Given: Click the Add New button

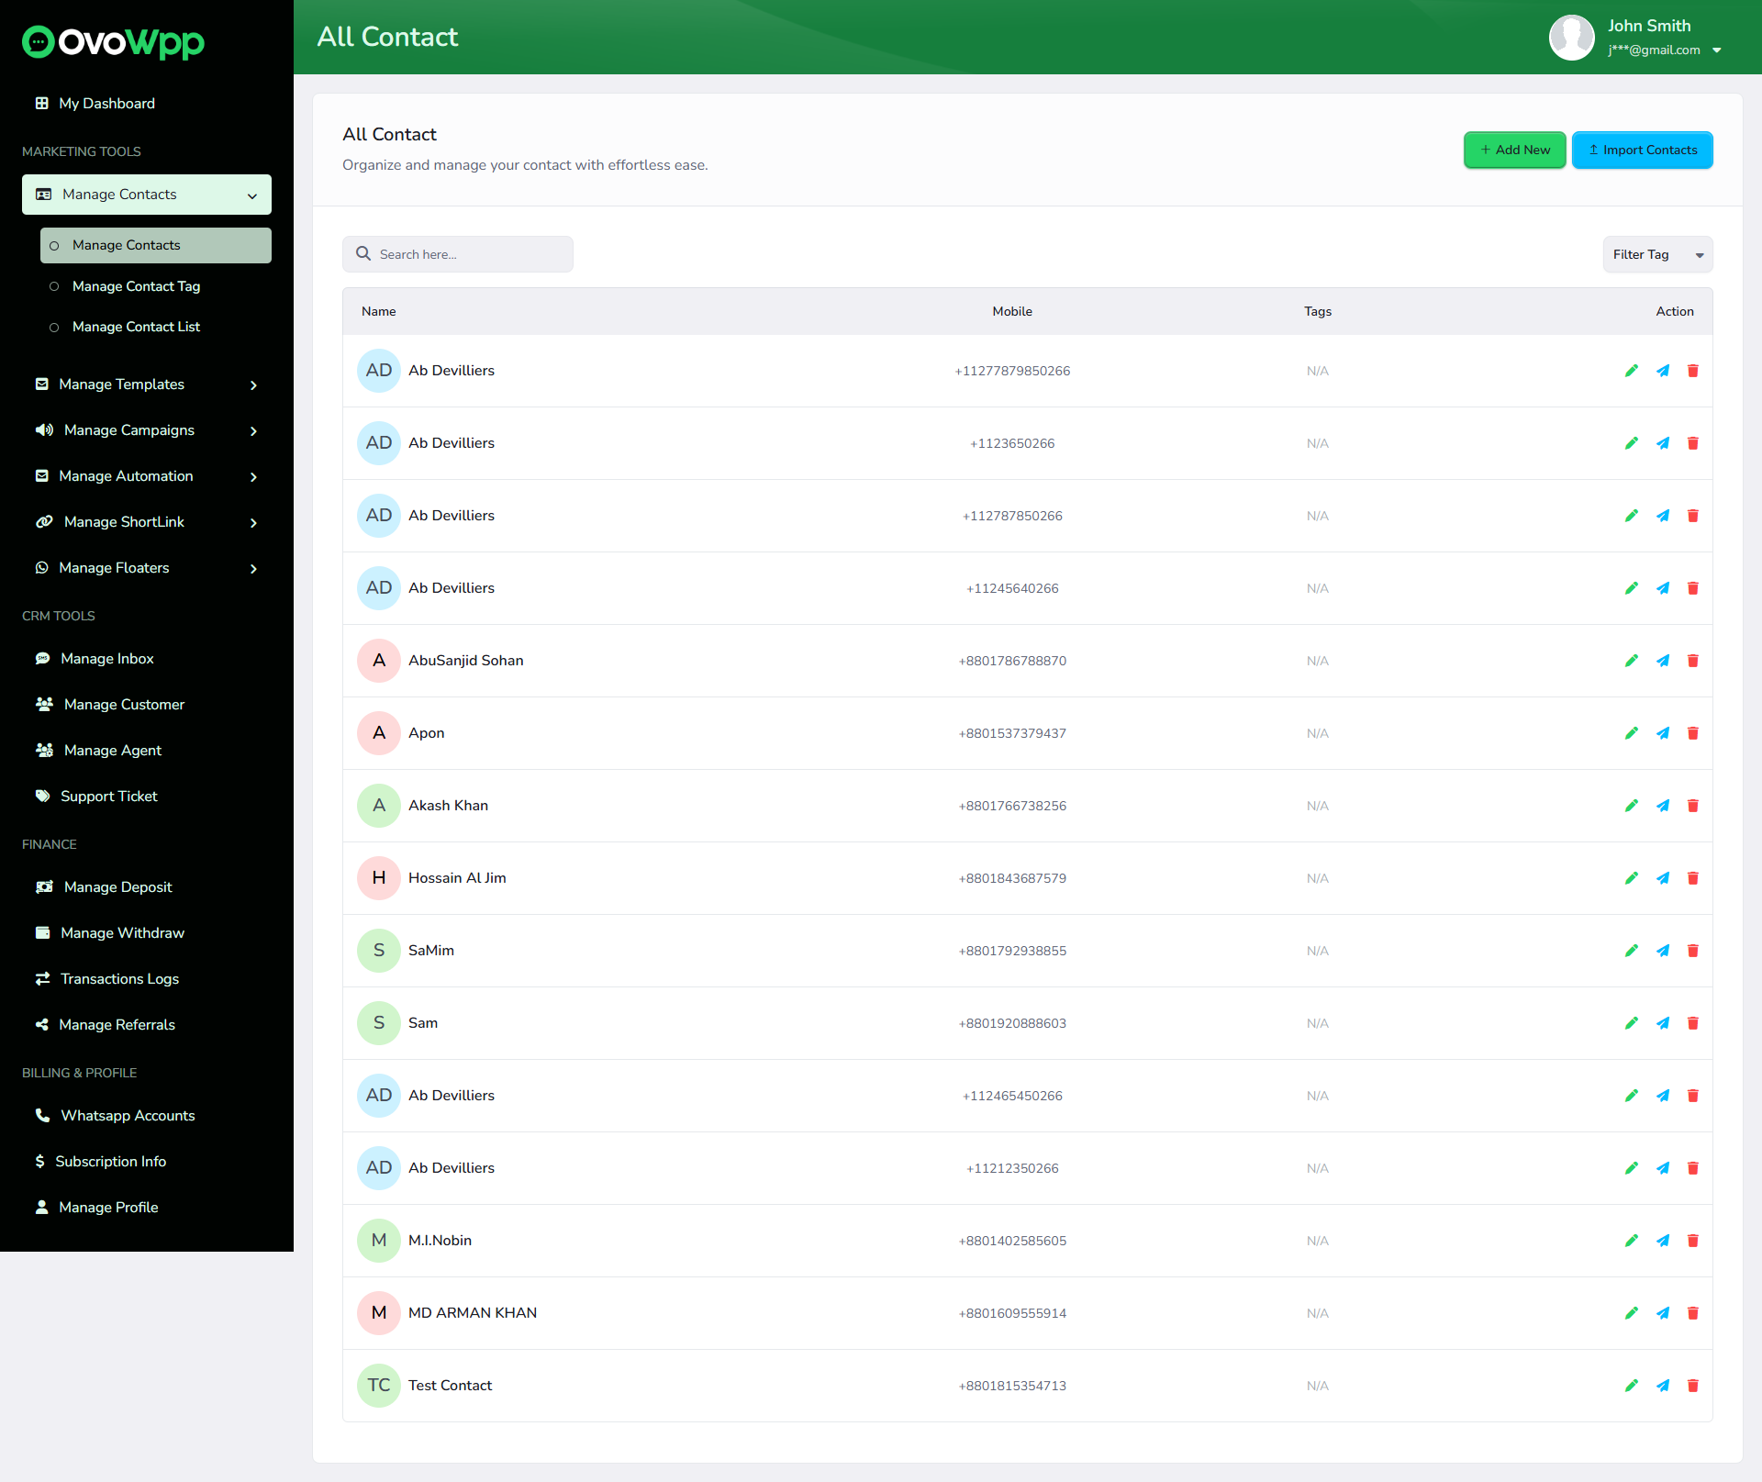Looking at the screenshot, I should (x=1514, y=150).
